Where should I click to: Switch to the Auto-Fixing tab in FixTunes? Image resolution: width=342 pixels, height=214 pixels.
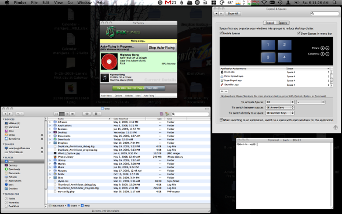(149, 96)
